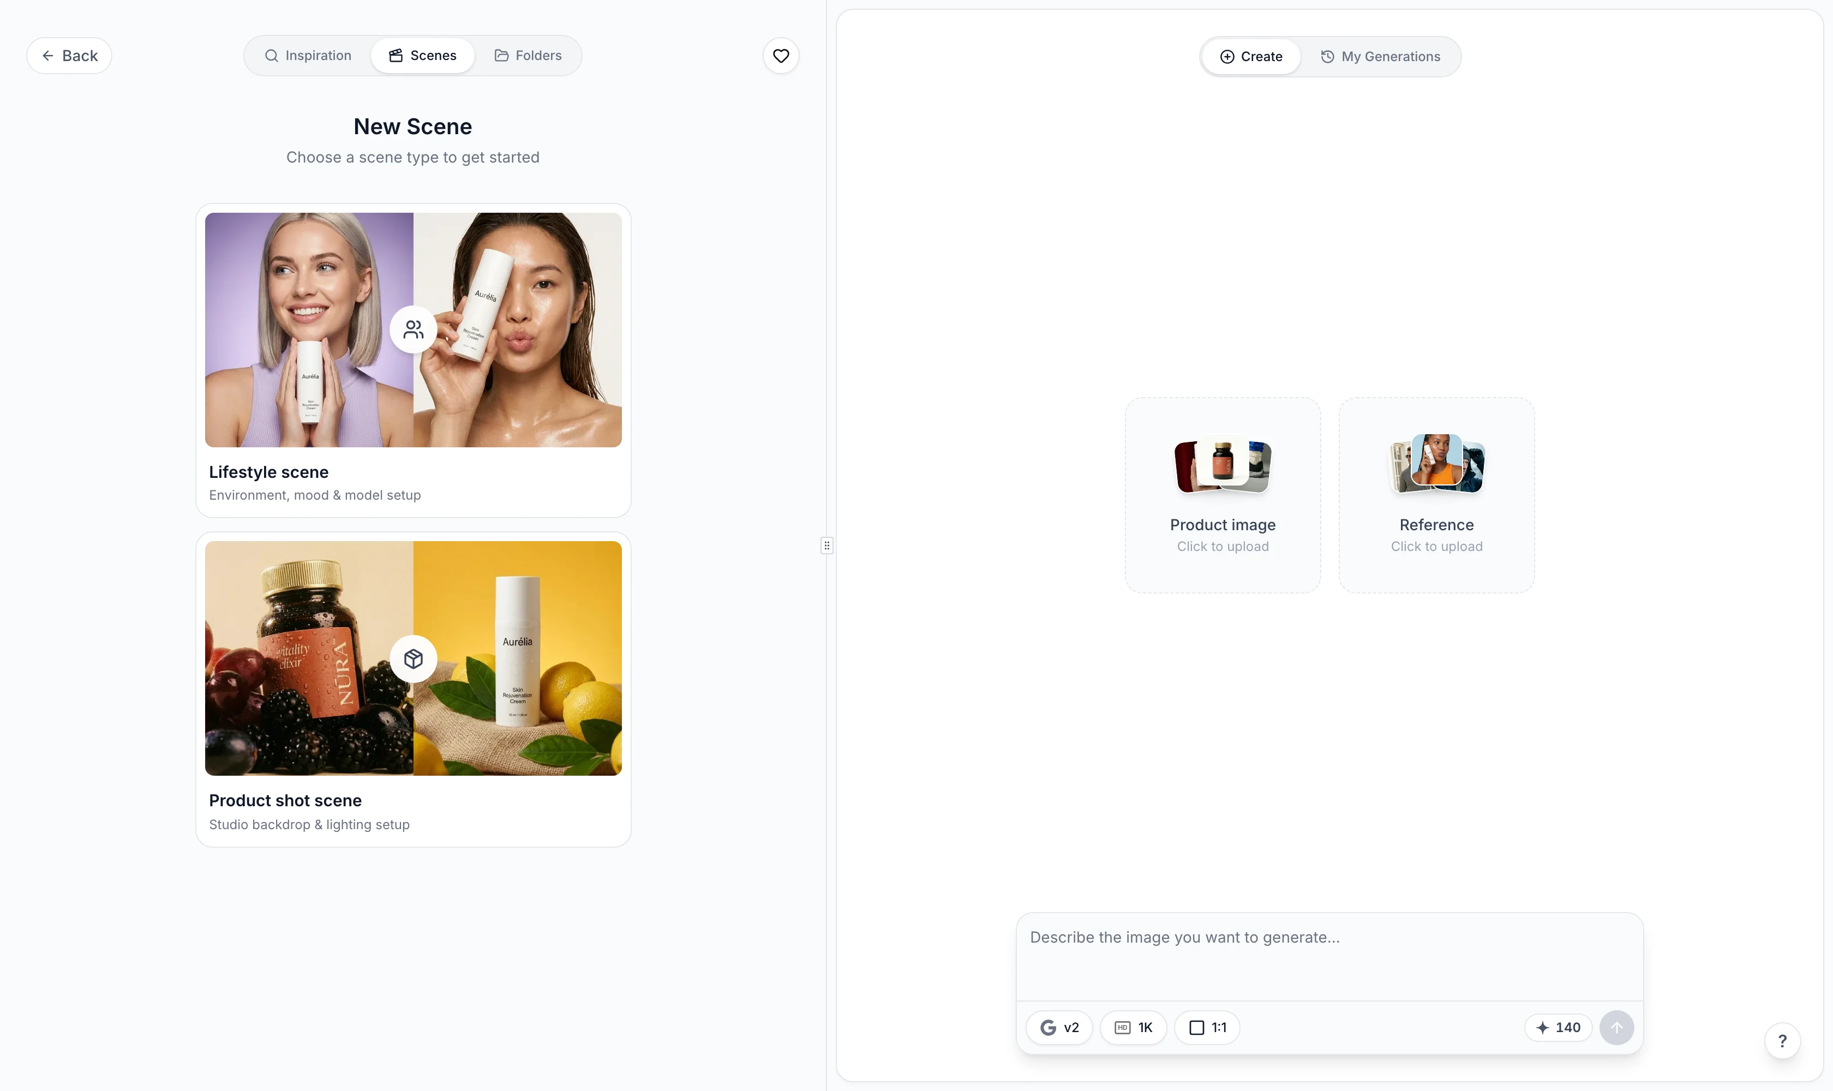Switch to the Inspiration tab

point(308,56)
